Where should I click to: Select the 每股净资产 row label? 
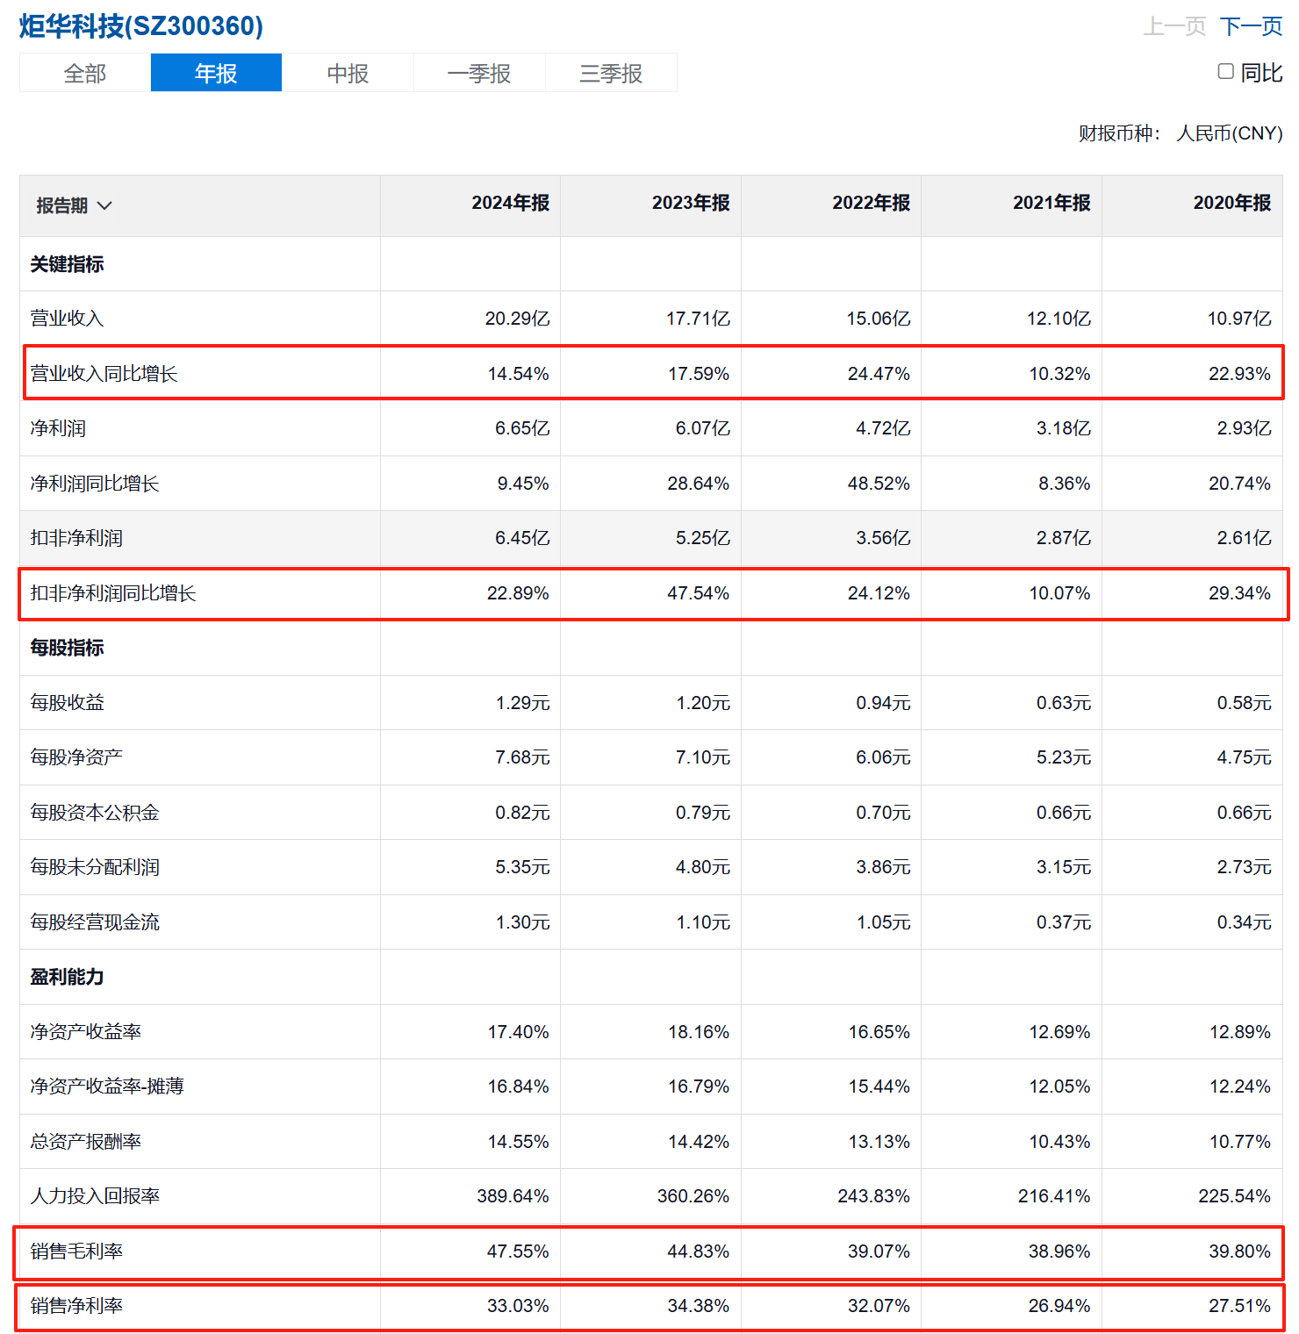tap(76, 757)
